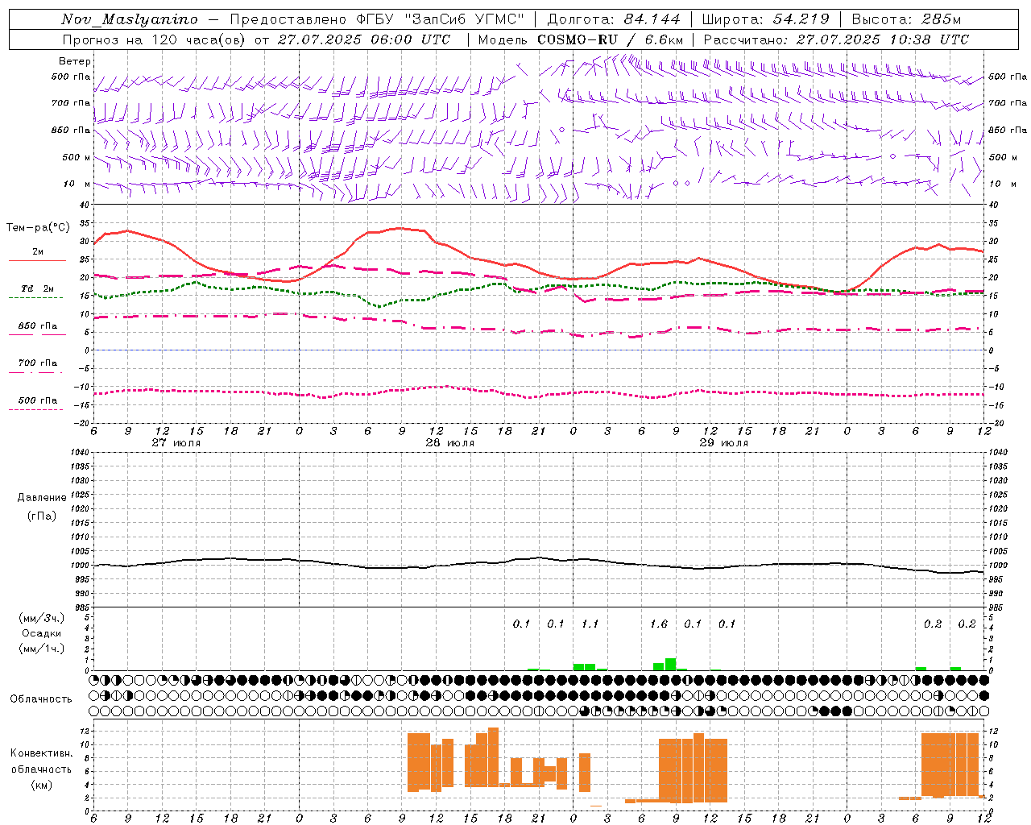1031x825 pixels.
Task: Click the "Облачность" cloud cover label
Action: [x=41, y=699]
